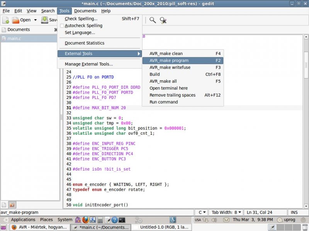Image resolution: width=309 pixels, height=231 pixels.
Task: Toggle the INS insert mode indicator
Action: 294,213
